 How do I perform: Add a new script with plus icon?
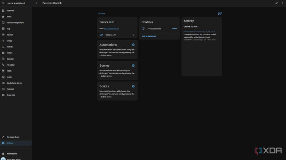click(x=133, y=86)
